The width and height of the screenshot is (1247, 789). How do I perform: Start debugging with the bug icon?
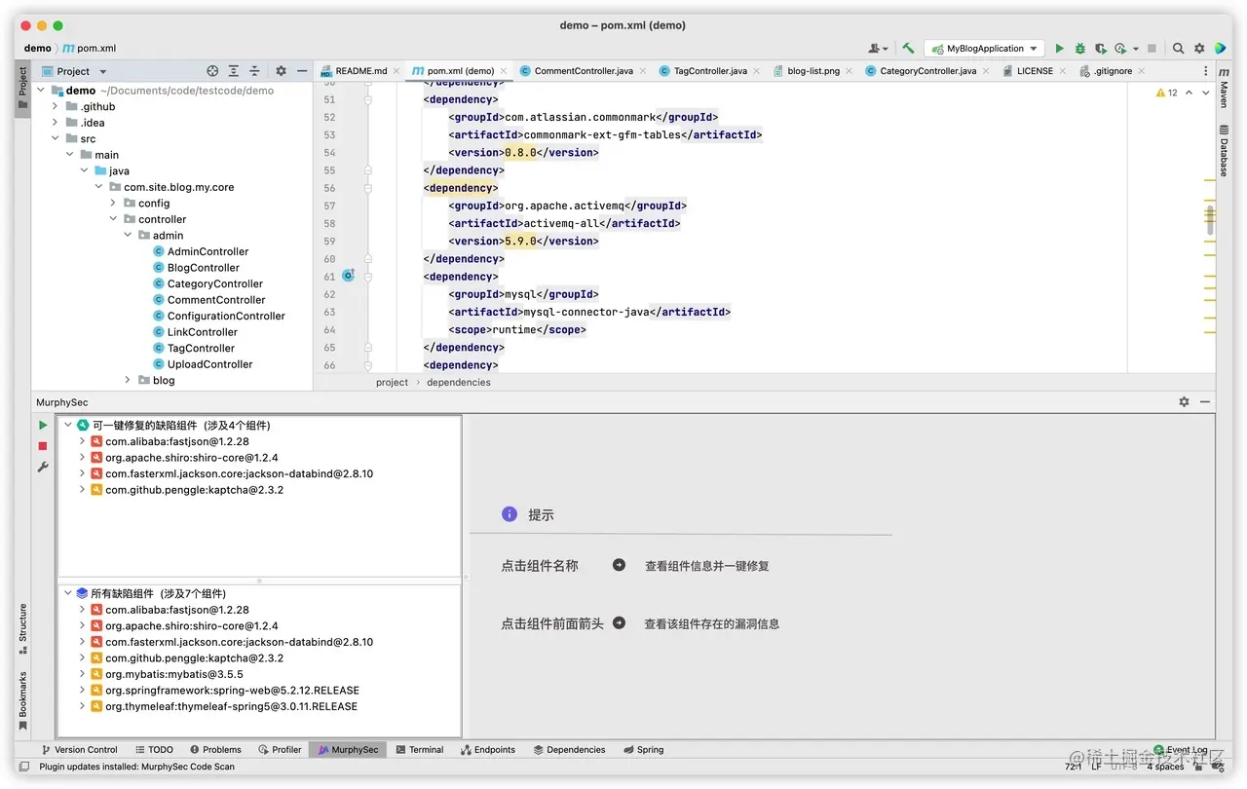tap(1079, 48)
